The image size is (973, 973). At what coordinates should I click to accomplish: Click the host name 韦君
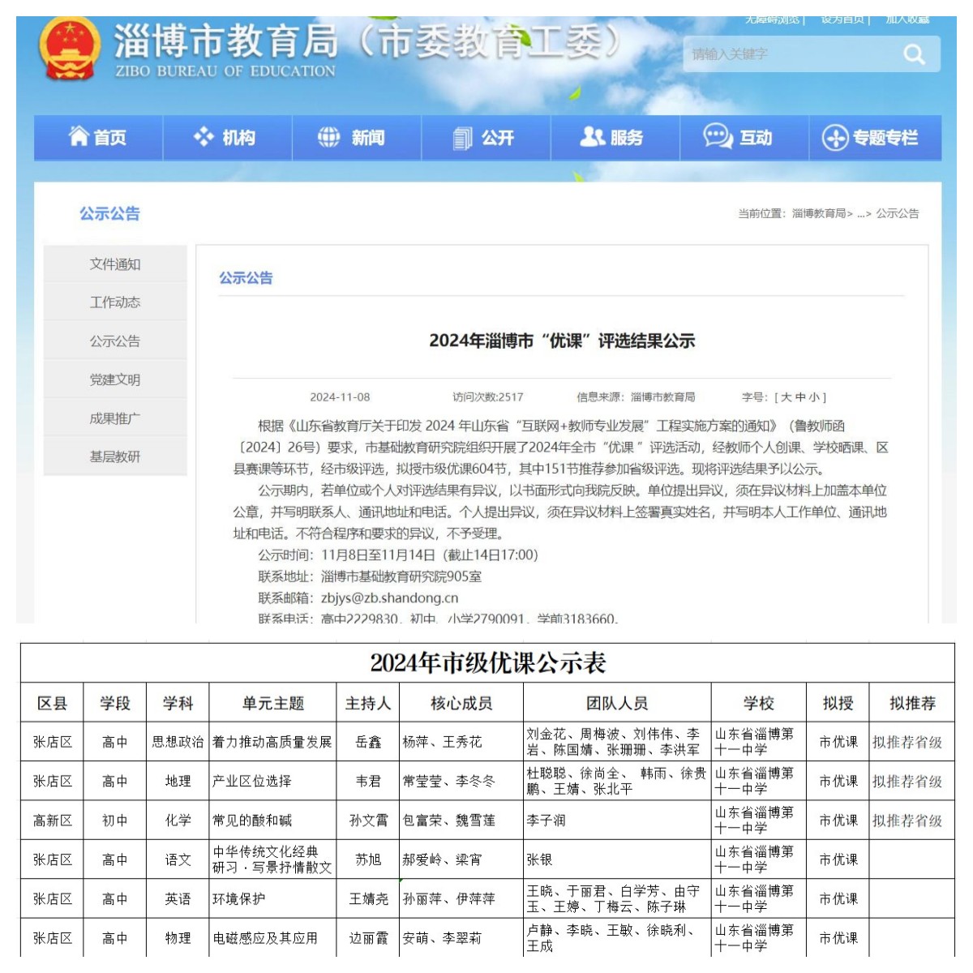[368, 782]
